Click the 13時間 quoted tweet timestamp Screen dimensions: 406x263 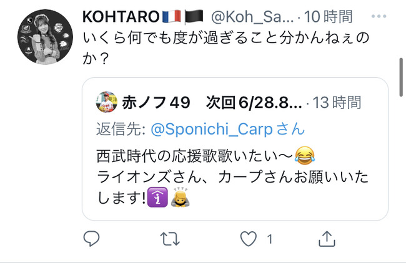click(x=337, y=103)
